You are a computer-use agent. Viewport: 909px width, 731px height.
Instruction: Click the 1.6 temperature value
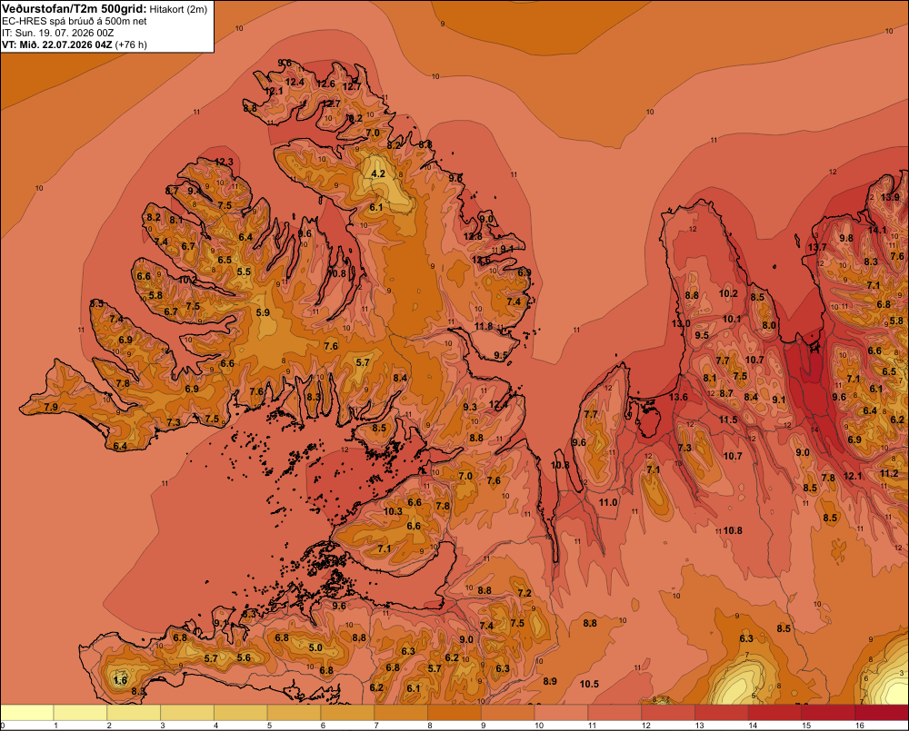(120, 680)
